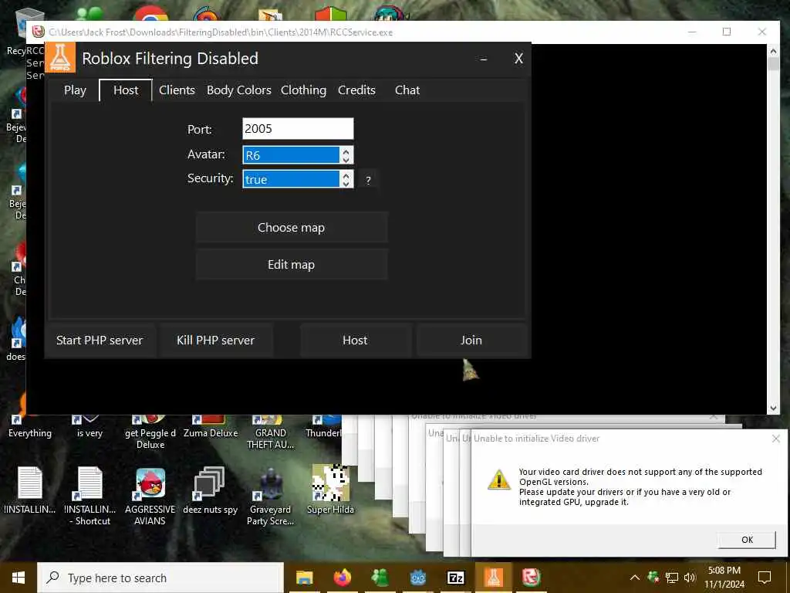This screenshot has width=790, height=593.
Task: Open the taskbar clock showing 5:08 PM
Action: coord(724,578)
